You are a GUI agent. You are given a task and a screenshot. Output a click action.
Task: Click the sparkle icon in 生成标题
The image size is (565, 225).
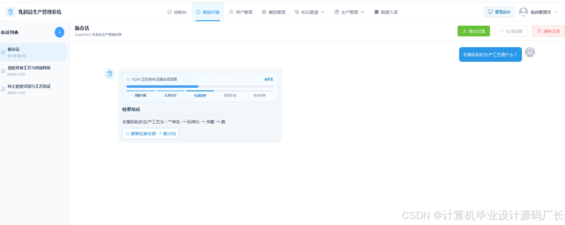tap(502, 31)
